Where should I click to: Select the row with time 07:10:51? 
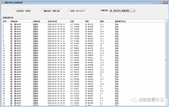tap(84, 39)
